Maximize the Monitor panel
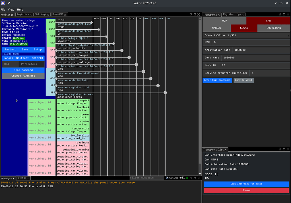This screenshot has width=291, height=203. [195, 14]
